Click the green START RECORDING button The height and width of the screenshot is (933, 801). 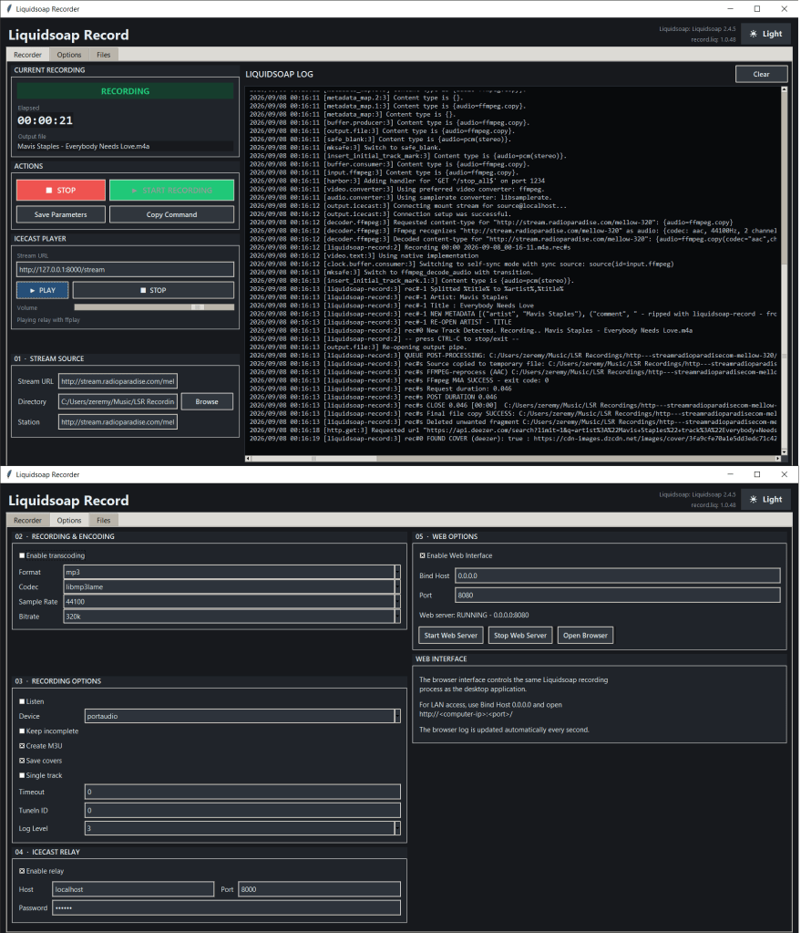point(172,191)
